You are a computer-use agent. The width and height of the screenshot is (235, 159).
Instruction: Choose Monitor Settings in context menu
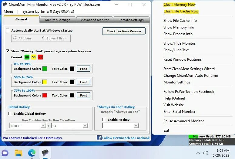tap(177, 82)
